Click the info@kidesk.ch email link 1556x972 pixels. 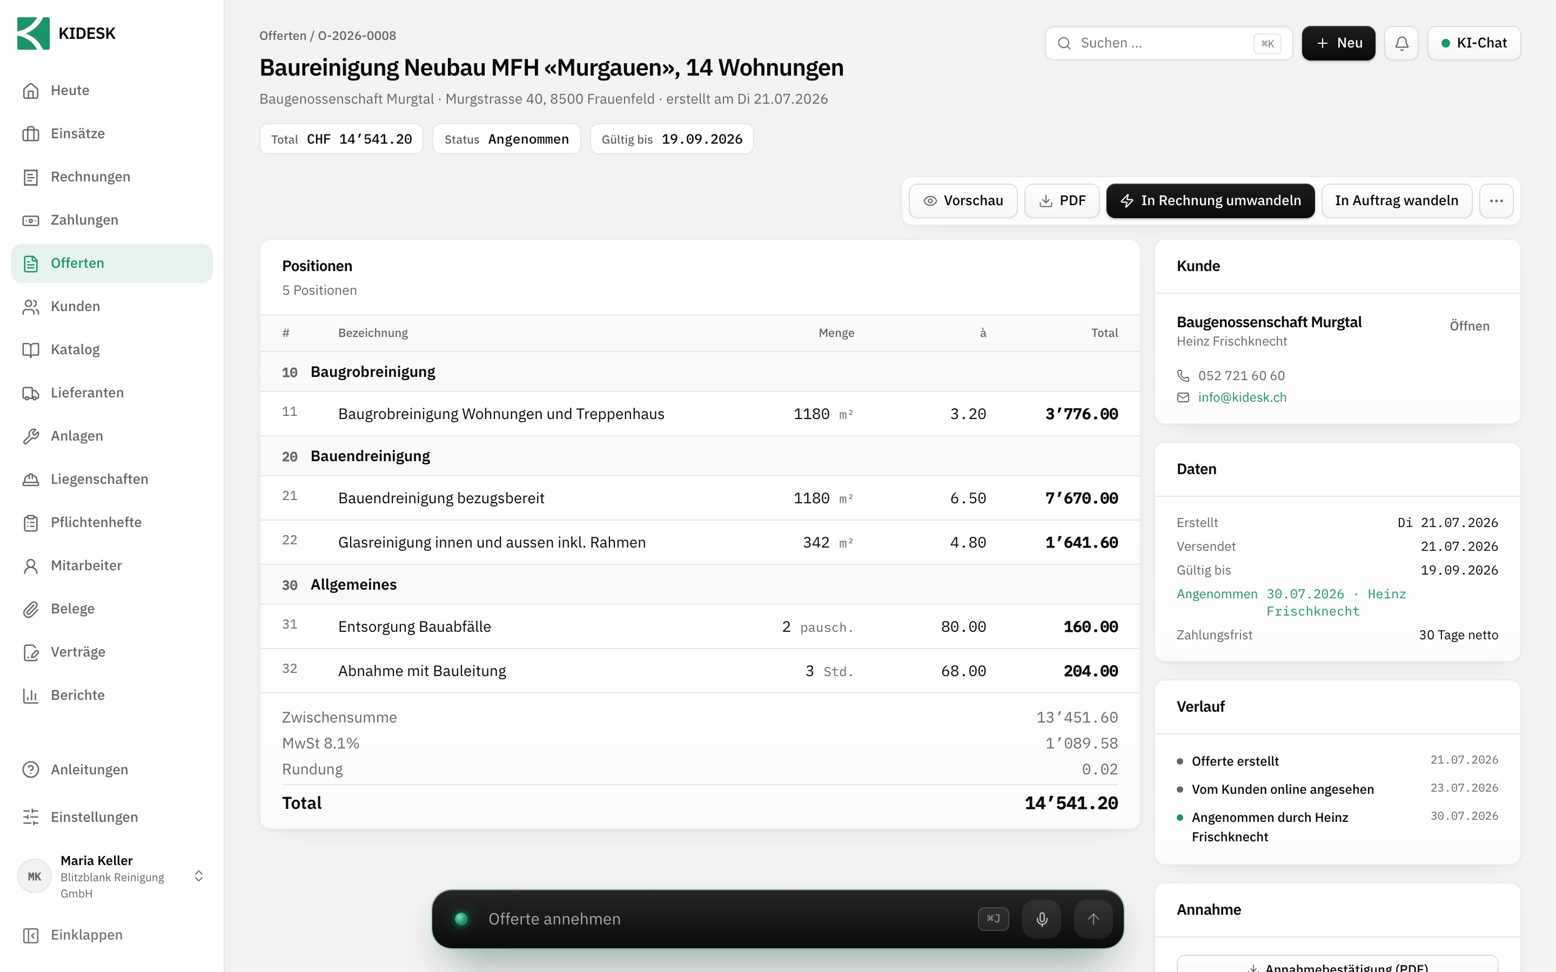tap(1242, 397)
